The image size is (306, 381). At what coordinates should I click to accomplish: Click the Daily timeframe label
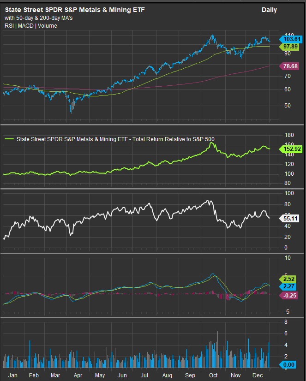[269, 10]
